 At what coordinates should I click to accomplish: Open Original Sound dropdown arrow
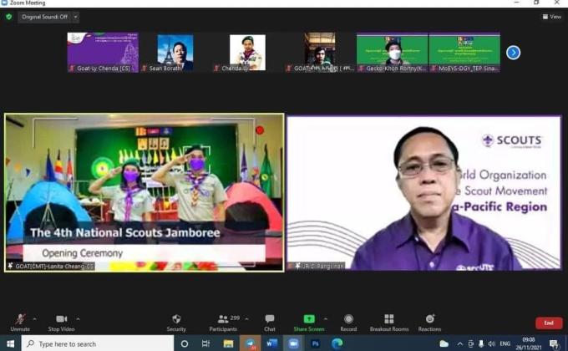75,17
